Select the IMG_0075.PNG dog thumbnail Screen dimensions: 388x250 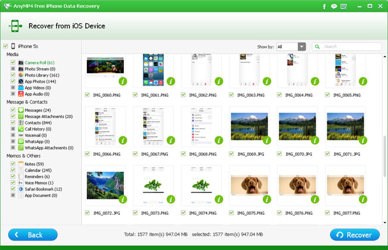(249, 185)
